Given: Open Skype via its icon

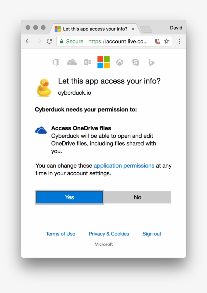Looking at the screenshot, I should 136,62.
